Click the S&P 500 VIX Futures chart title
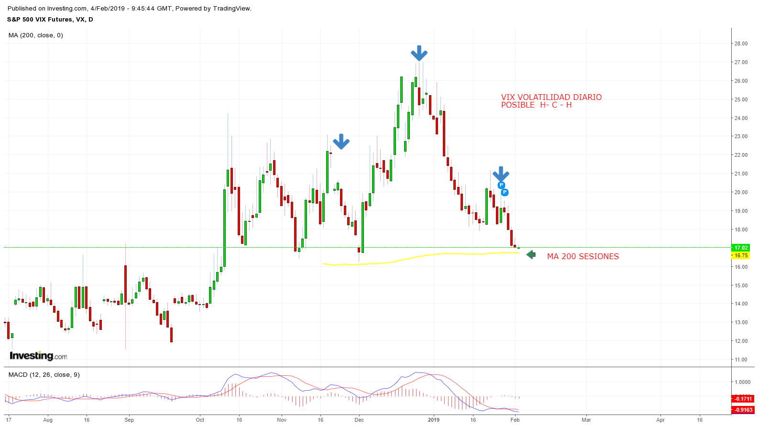 click(x=50, y=20)
